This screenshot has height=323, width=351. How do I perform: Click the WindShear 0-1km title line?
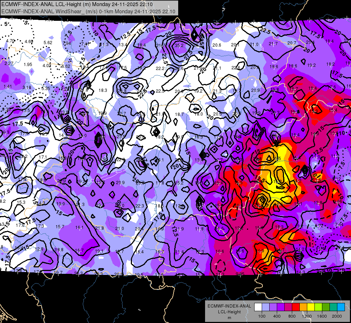[x=88, y=11]
